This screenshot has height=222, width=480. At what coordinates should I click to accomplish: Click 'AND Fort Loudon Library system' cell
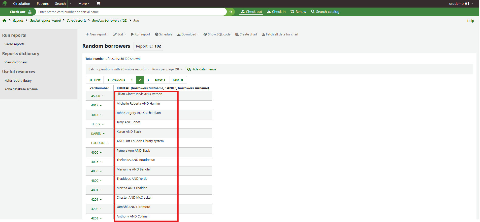coord(163,143)
